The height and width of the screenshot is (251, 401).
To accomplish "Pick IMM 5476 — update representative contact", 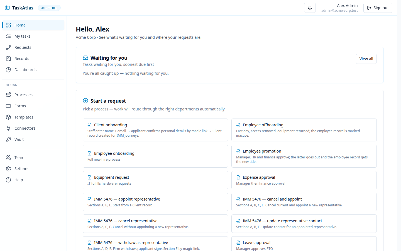I will pos(304,224).
